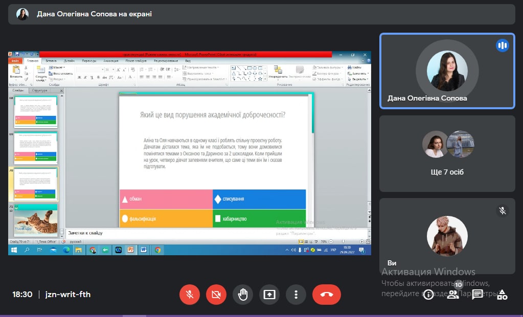Show the participants list icon
The width and height of the screenshot is (523, 317).
(453, 295)
